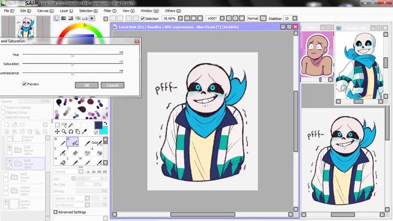This screenshot has height=221, width=393.
Task: Switch to the color wheel view icon
Action: point(57,18)
